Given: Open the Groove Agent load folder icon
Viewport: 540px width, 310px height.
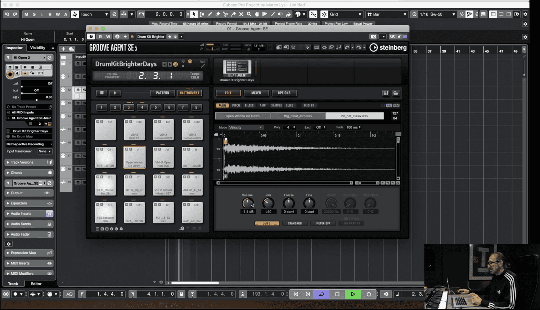Looking at the screenshot, I should coord(396,93).
